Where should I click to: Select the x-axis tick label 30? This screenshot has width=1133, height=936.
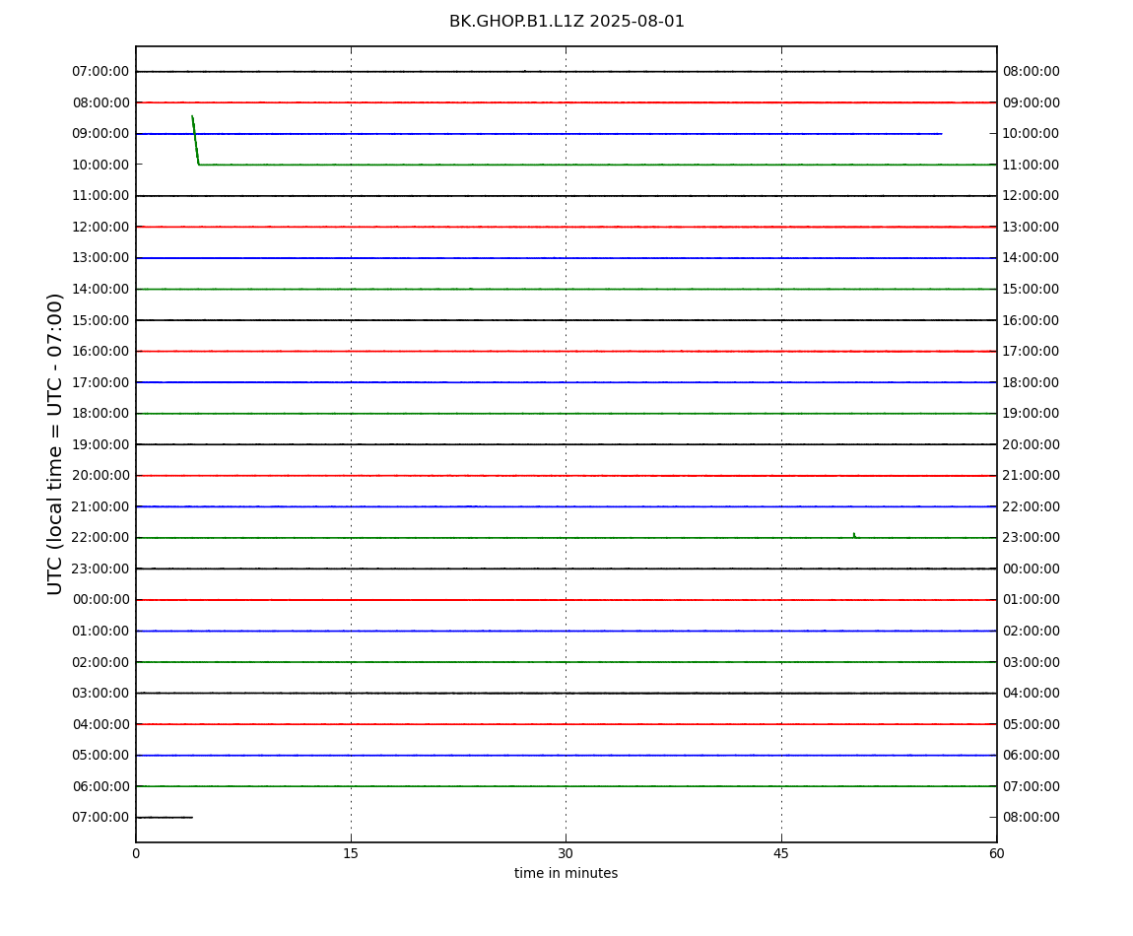click(566, 853)
